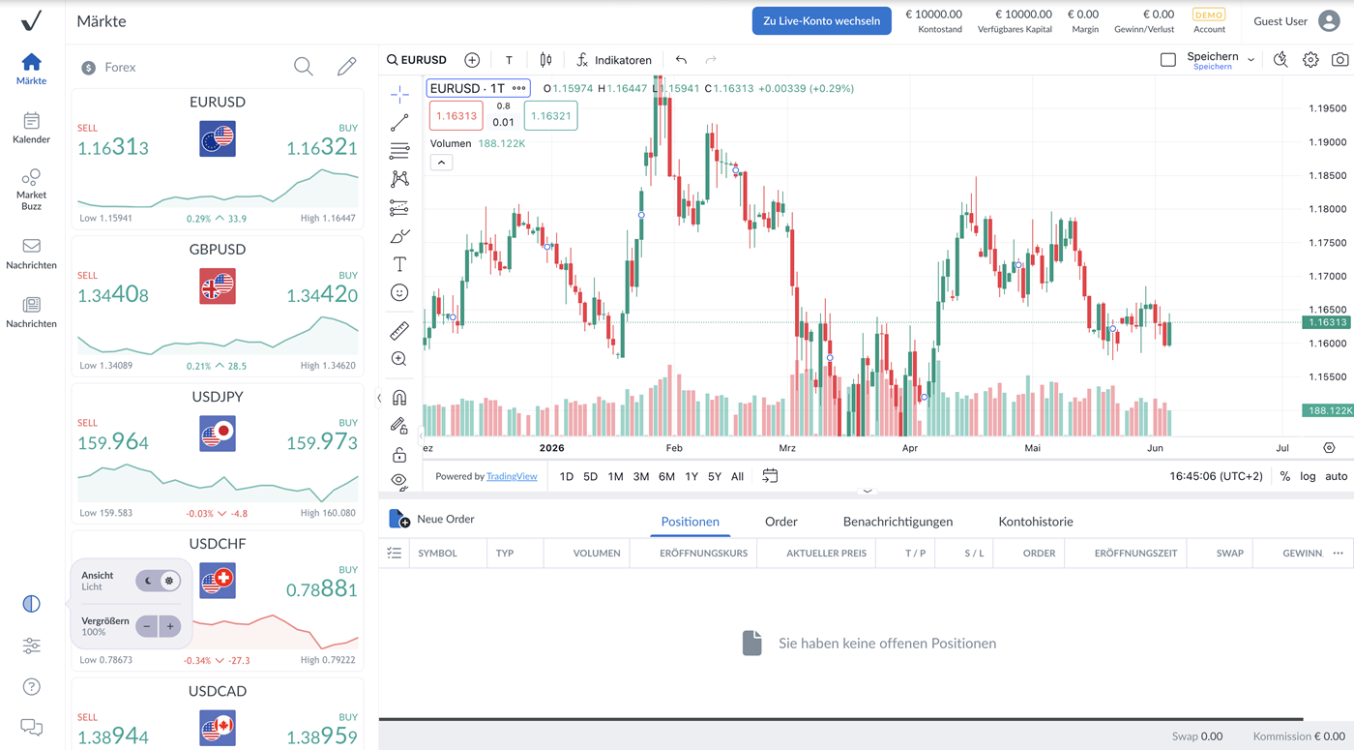
Task: Click the Indikatoren button
Action: pyautogui.click(x=614, y=60)
